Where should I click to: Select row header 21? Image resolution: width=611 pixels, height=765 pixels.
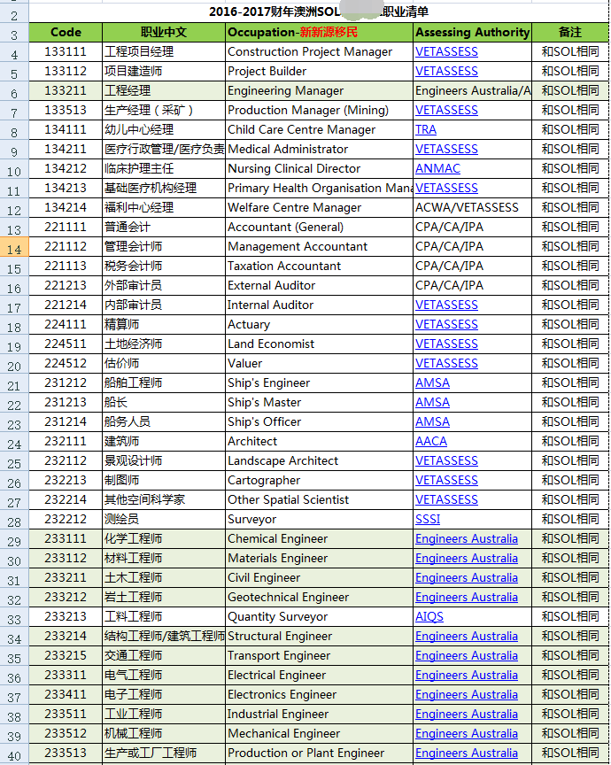click(14, 383)
